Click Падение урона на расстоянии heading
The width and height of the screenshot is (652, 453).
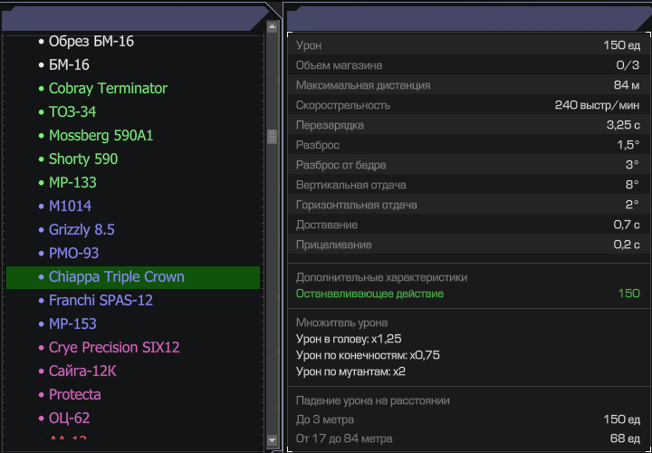click(x=372, y=400)
